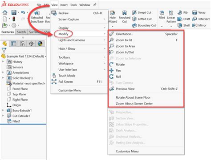
Task: Select Front Plane in feature tree
Action: 17,89
